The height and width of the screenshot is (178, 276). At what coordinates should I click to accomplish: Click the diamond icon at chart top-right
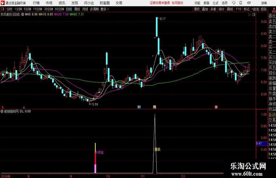249,15
